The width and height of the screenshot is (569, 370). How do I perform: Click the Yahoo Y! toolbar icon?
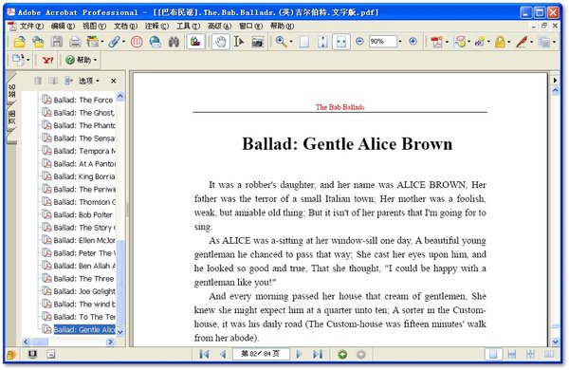(x=47, y=60)
